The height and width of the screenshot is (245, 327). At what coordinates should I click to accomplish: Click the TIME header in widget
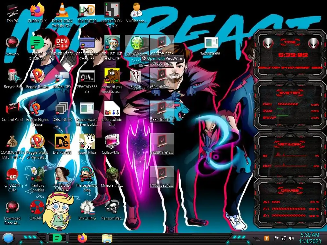[x=290, y=42]
